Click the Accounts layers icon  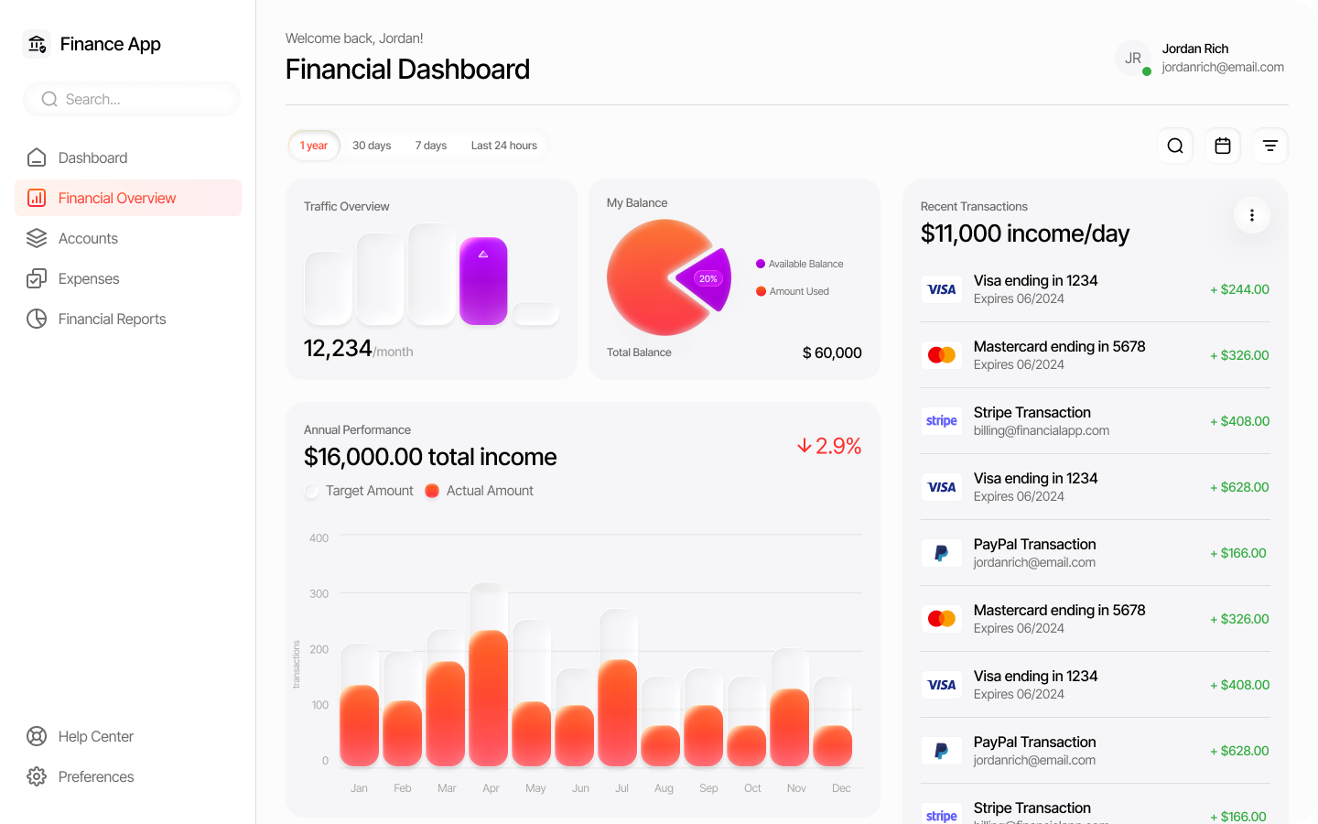click(37, 238)
